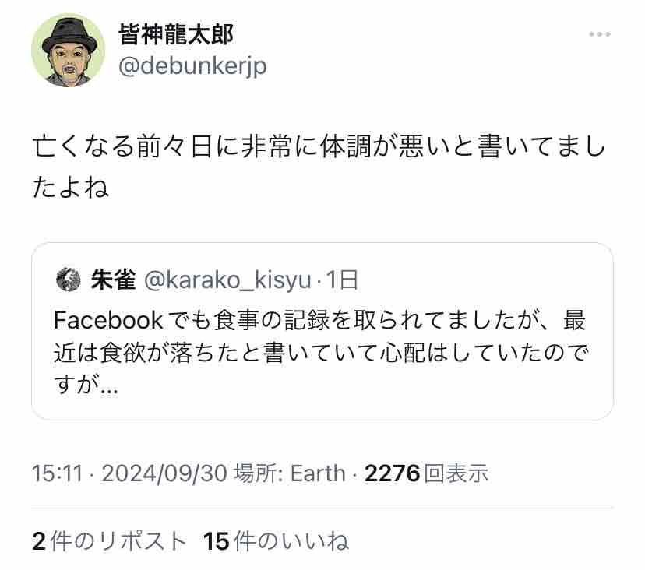Click the 1日 timestamp in the quoted post
This screenshot has width=645, height=570.
coord(341,280)
